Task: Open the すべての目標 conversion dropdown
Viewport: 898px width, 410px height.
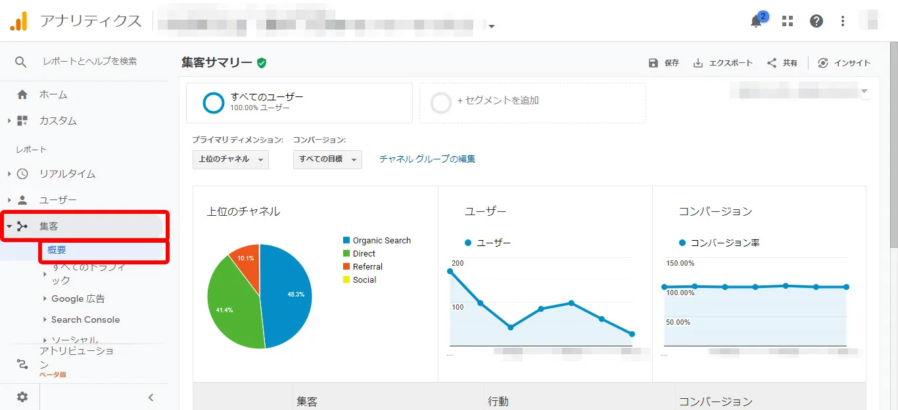Action: click(x=327, y=159)
